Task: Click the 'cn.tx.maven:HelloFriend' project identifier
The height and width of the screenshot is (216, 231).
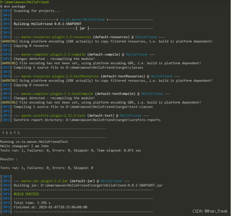Action: coord(82,19)
